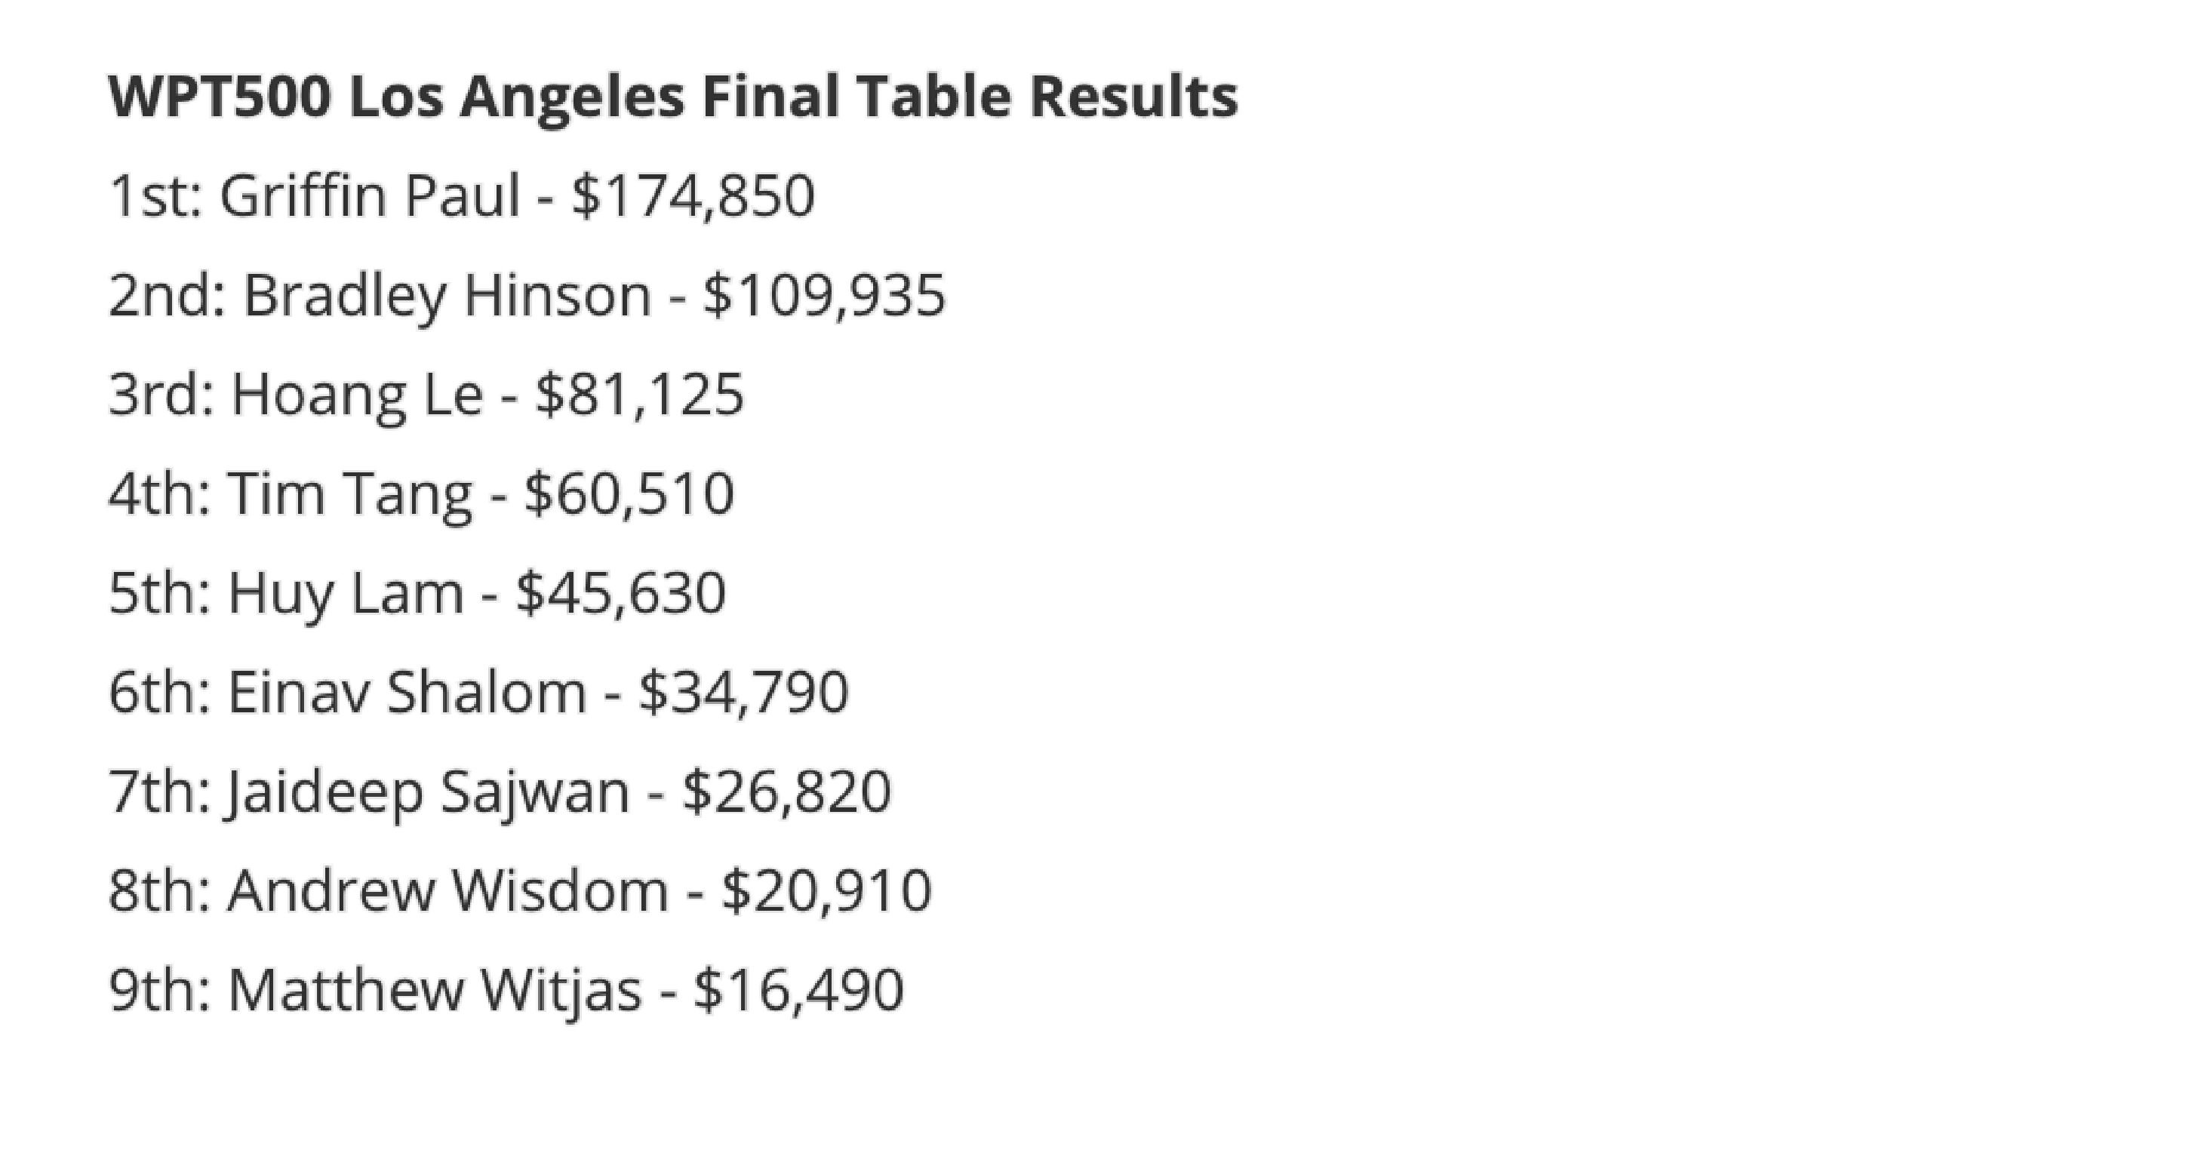This screenshot has width=2208, height=1159.
Task: Click the $45,630 prize amount
Action: coord(620,593)
